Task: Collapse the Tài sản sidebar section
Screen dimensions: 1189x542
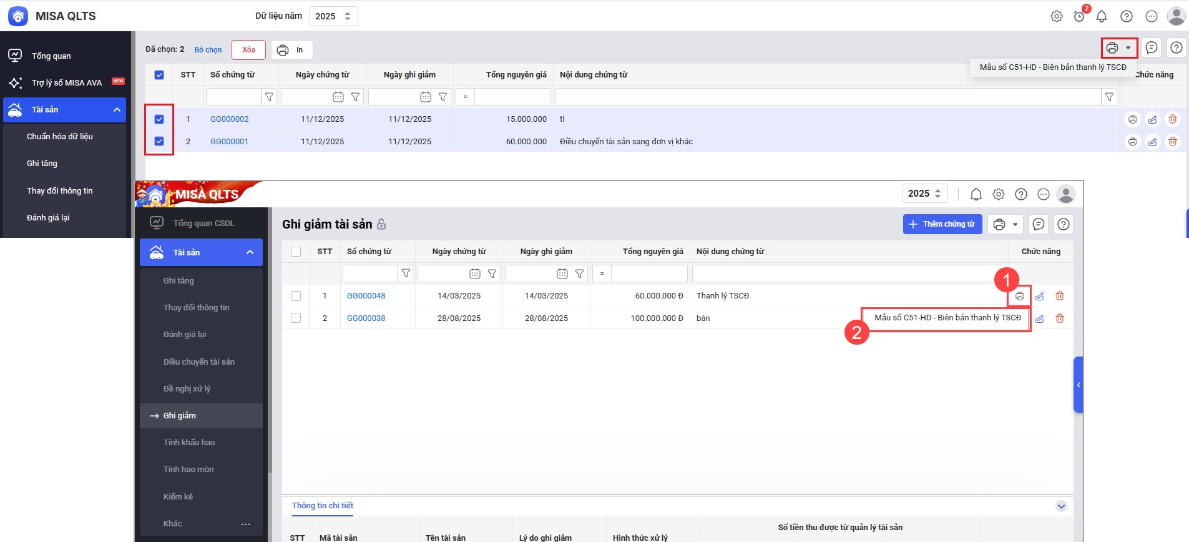Action: [117, 110]
